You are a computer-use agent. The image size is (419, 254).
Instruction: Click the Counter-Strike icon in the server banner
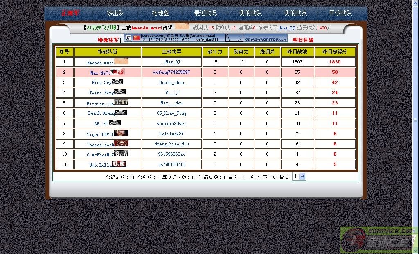128,37
